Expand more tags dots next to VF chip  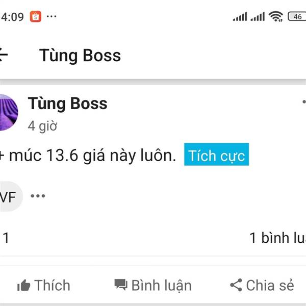pyautogui.click(x=38, y=196)
